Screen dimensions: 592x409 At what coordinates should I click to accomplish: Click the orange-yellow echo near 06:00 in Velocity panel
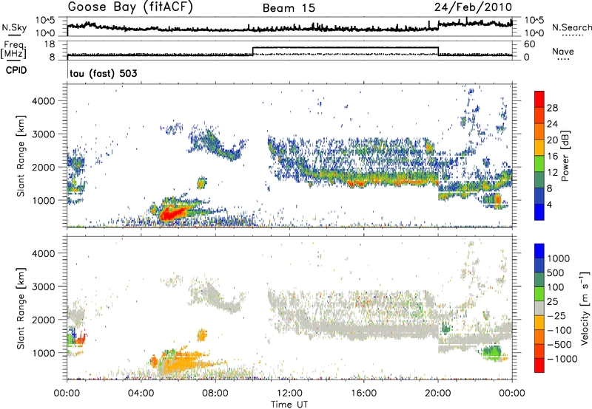click(x=181, y=362)
